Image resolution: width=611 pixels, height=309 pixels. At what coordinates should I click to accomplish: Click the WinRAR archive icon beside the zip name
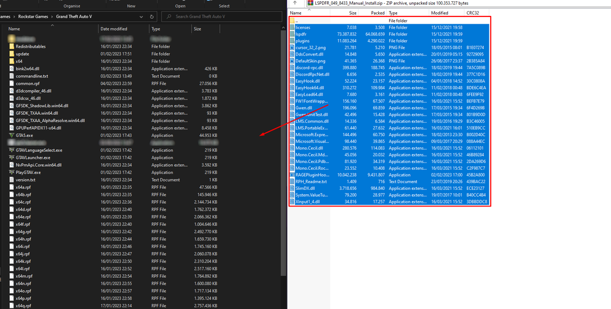(x=310, y=3)
